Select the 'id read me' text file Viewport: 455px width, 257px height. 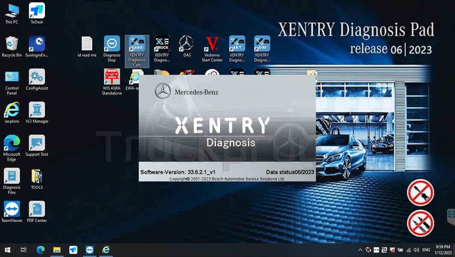tap(87, 46)
